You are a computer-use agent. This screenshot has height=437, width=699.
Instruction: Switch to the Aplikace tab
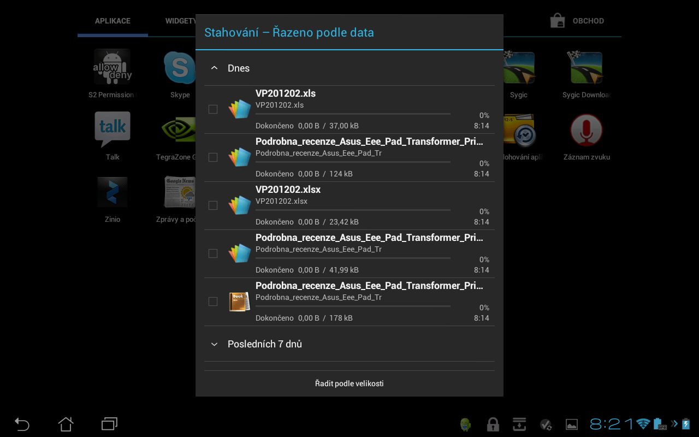pyautogui.click(x=112, y=21)
